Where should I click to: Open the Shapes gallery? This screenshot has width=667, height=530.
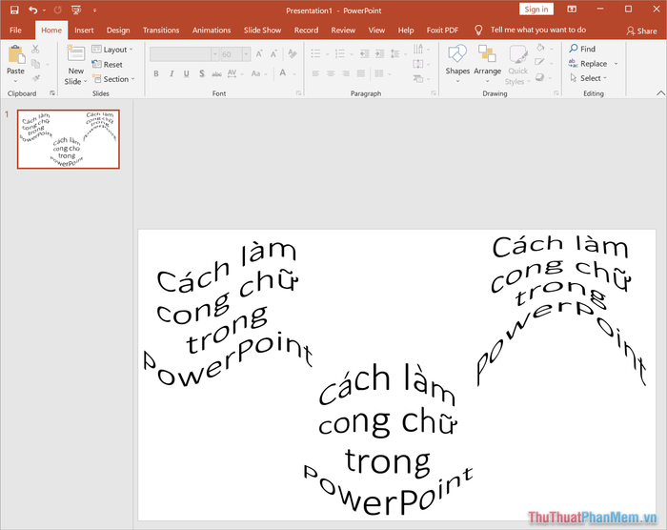[x=457, y=62]
